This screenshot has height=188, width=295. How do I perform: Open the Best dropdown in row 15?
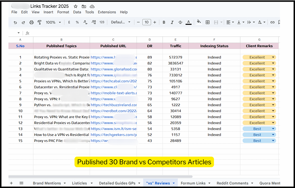click(x=259, y=141)
